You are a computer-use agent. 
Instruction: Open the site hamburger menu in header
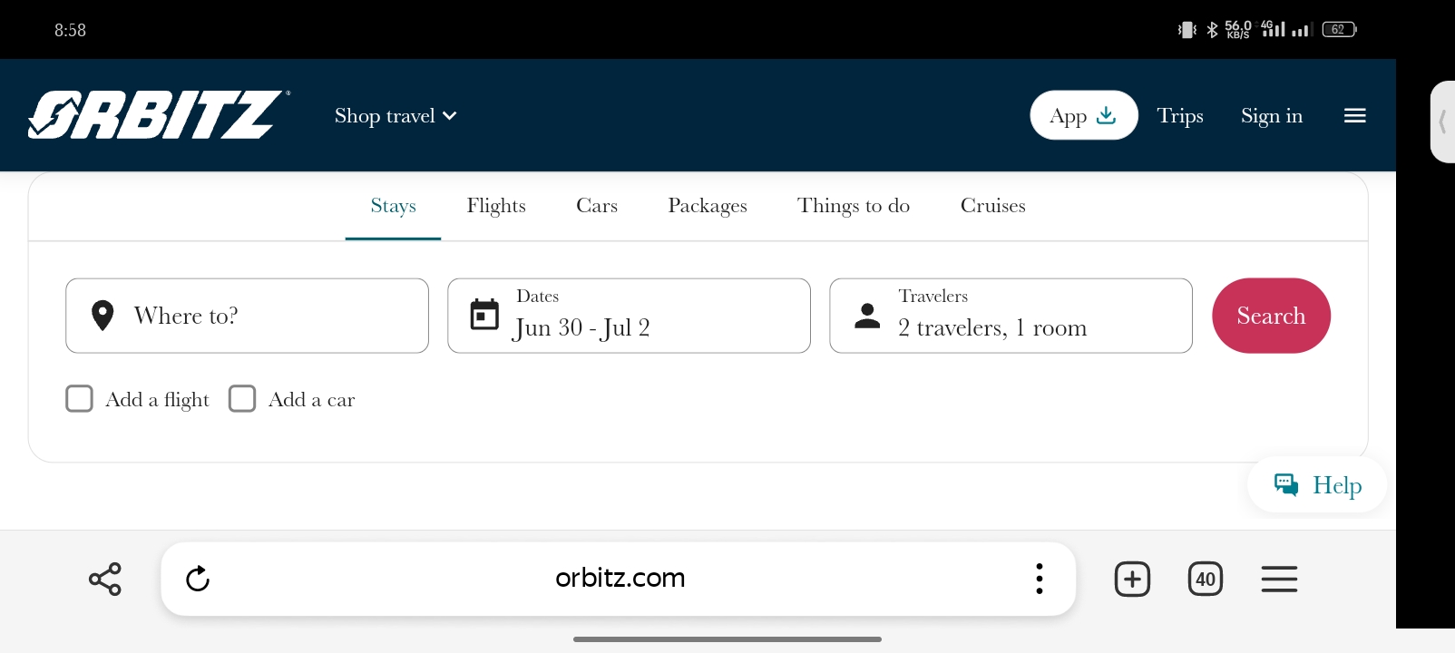[x=1354, y=115]
